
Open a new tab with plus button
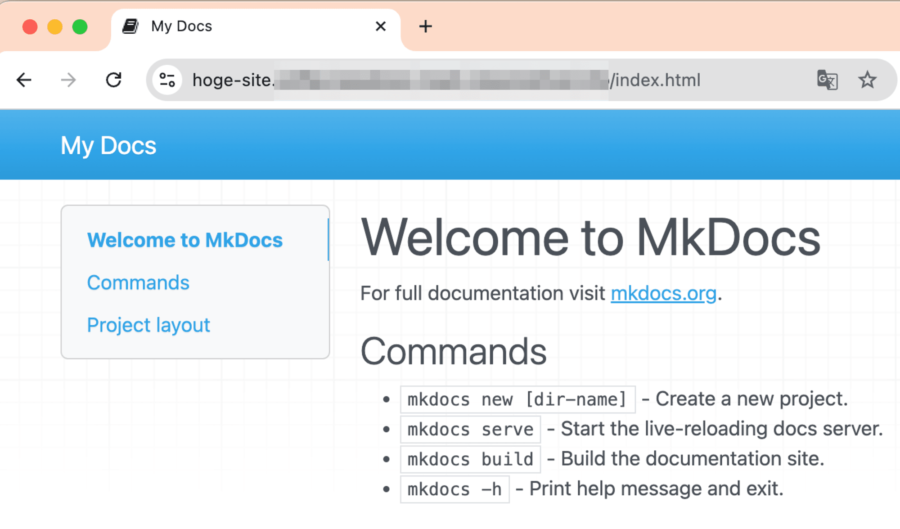(425, 26)
